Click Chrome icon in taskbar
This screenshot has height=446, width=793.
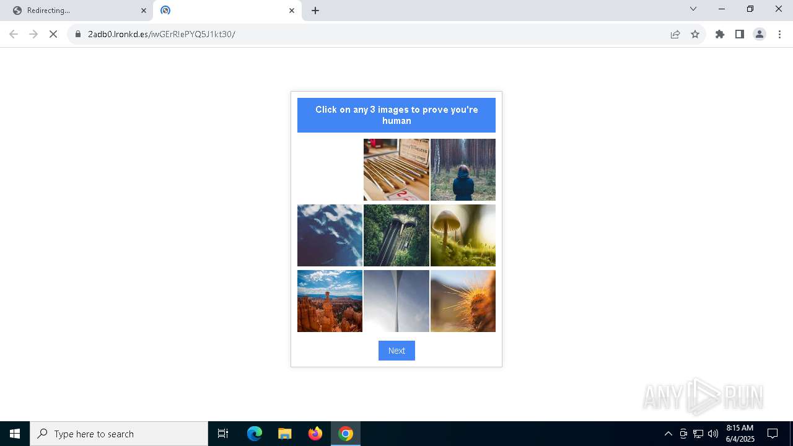[x=346, y=434]
